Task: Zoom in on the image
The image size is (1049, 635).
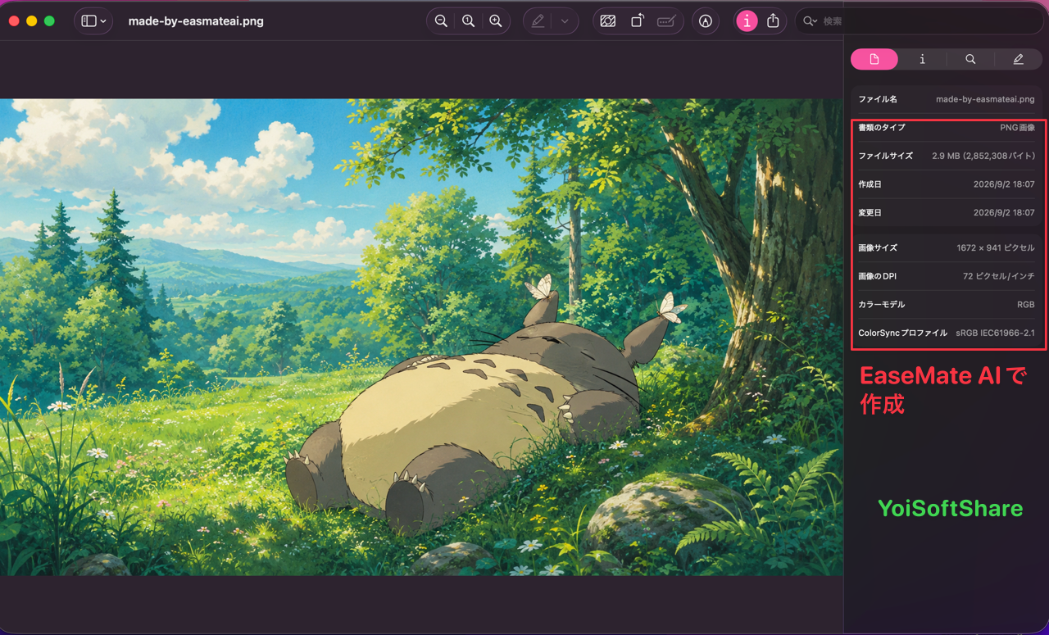Action: (496, 21)
